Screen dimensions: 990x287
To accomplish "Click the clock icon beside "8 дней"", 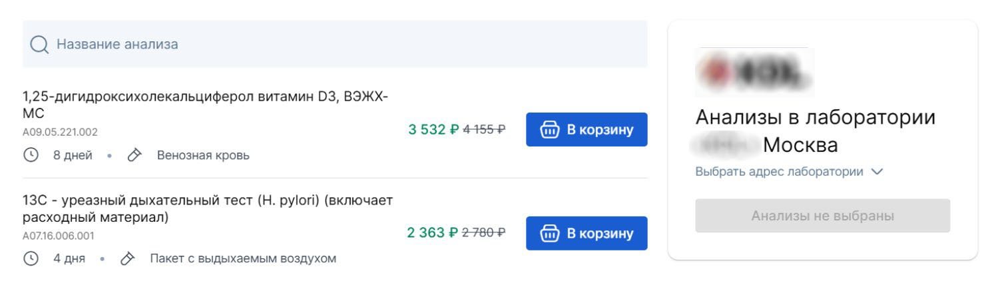I will [x=30, y=155].
